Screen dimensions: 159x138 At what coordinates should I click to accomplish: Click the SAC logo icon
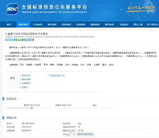click(12, 9)
